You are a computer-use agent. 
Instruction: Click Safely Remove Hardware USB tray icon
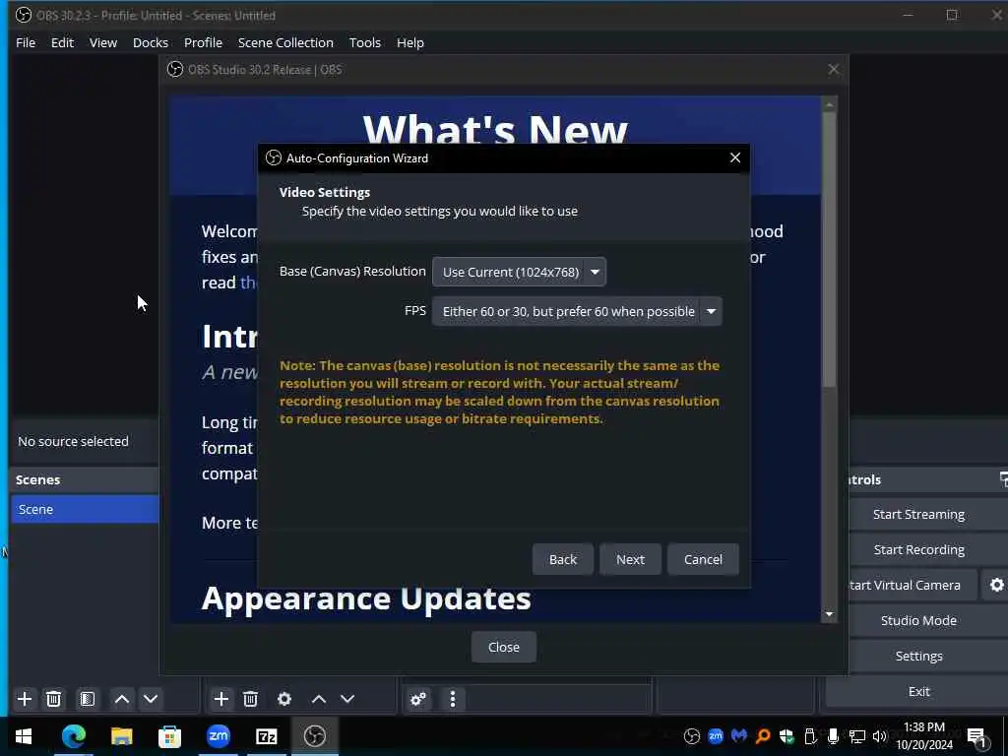pyautogui.click(x=810, y=736)
